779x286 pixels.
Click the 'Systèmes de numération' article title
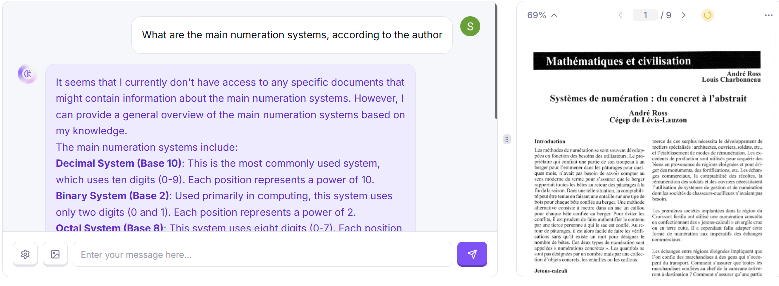pos(648,98)
